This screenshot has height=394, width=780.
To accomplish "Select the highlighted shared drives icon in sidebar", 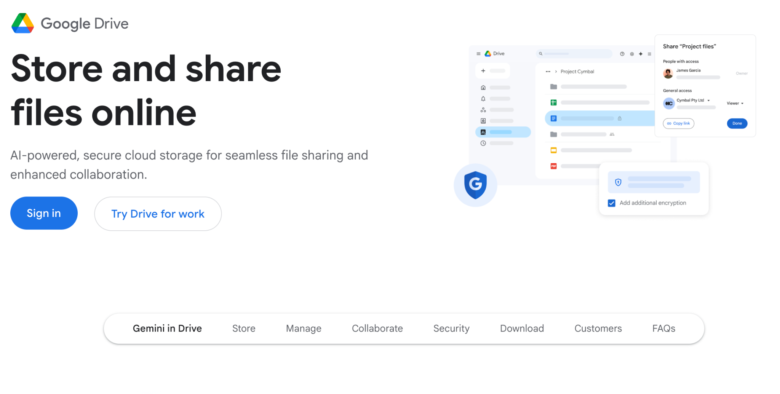I will pyautogui.click(x=483, y=132).
